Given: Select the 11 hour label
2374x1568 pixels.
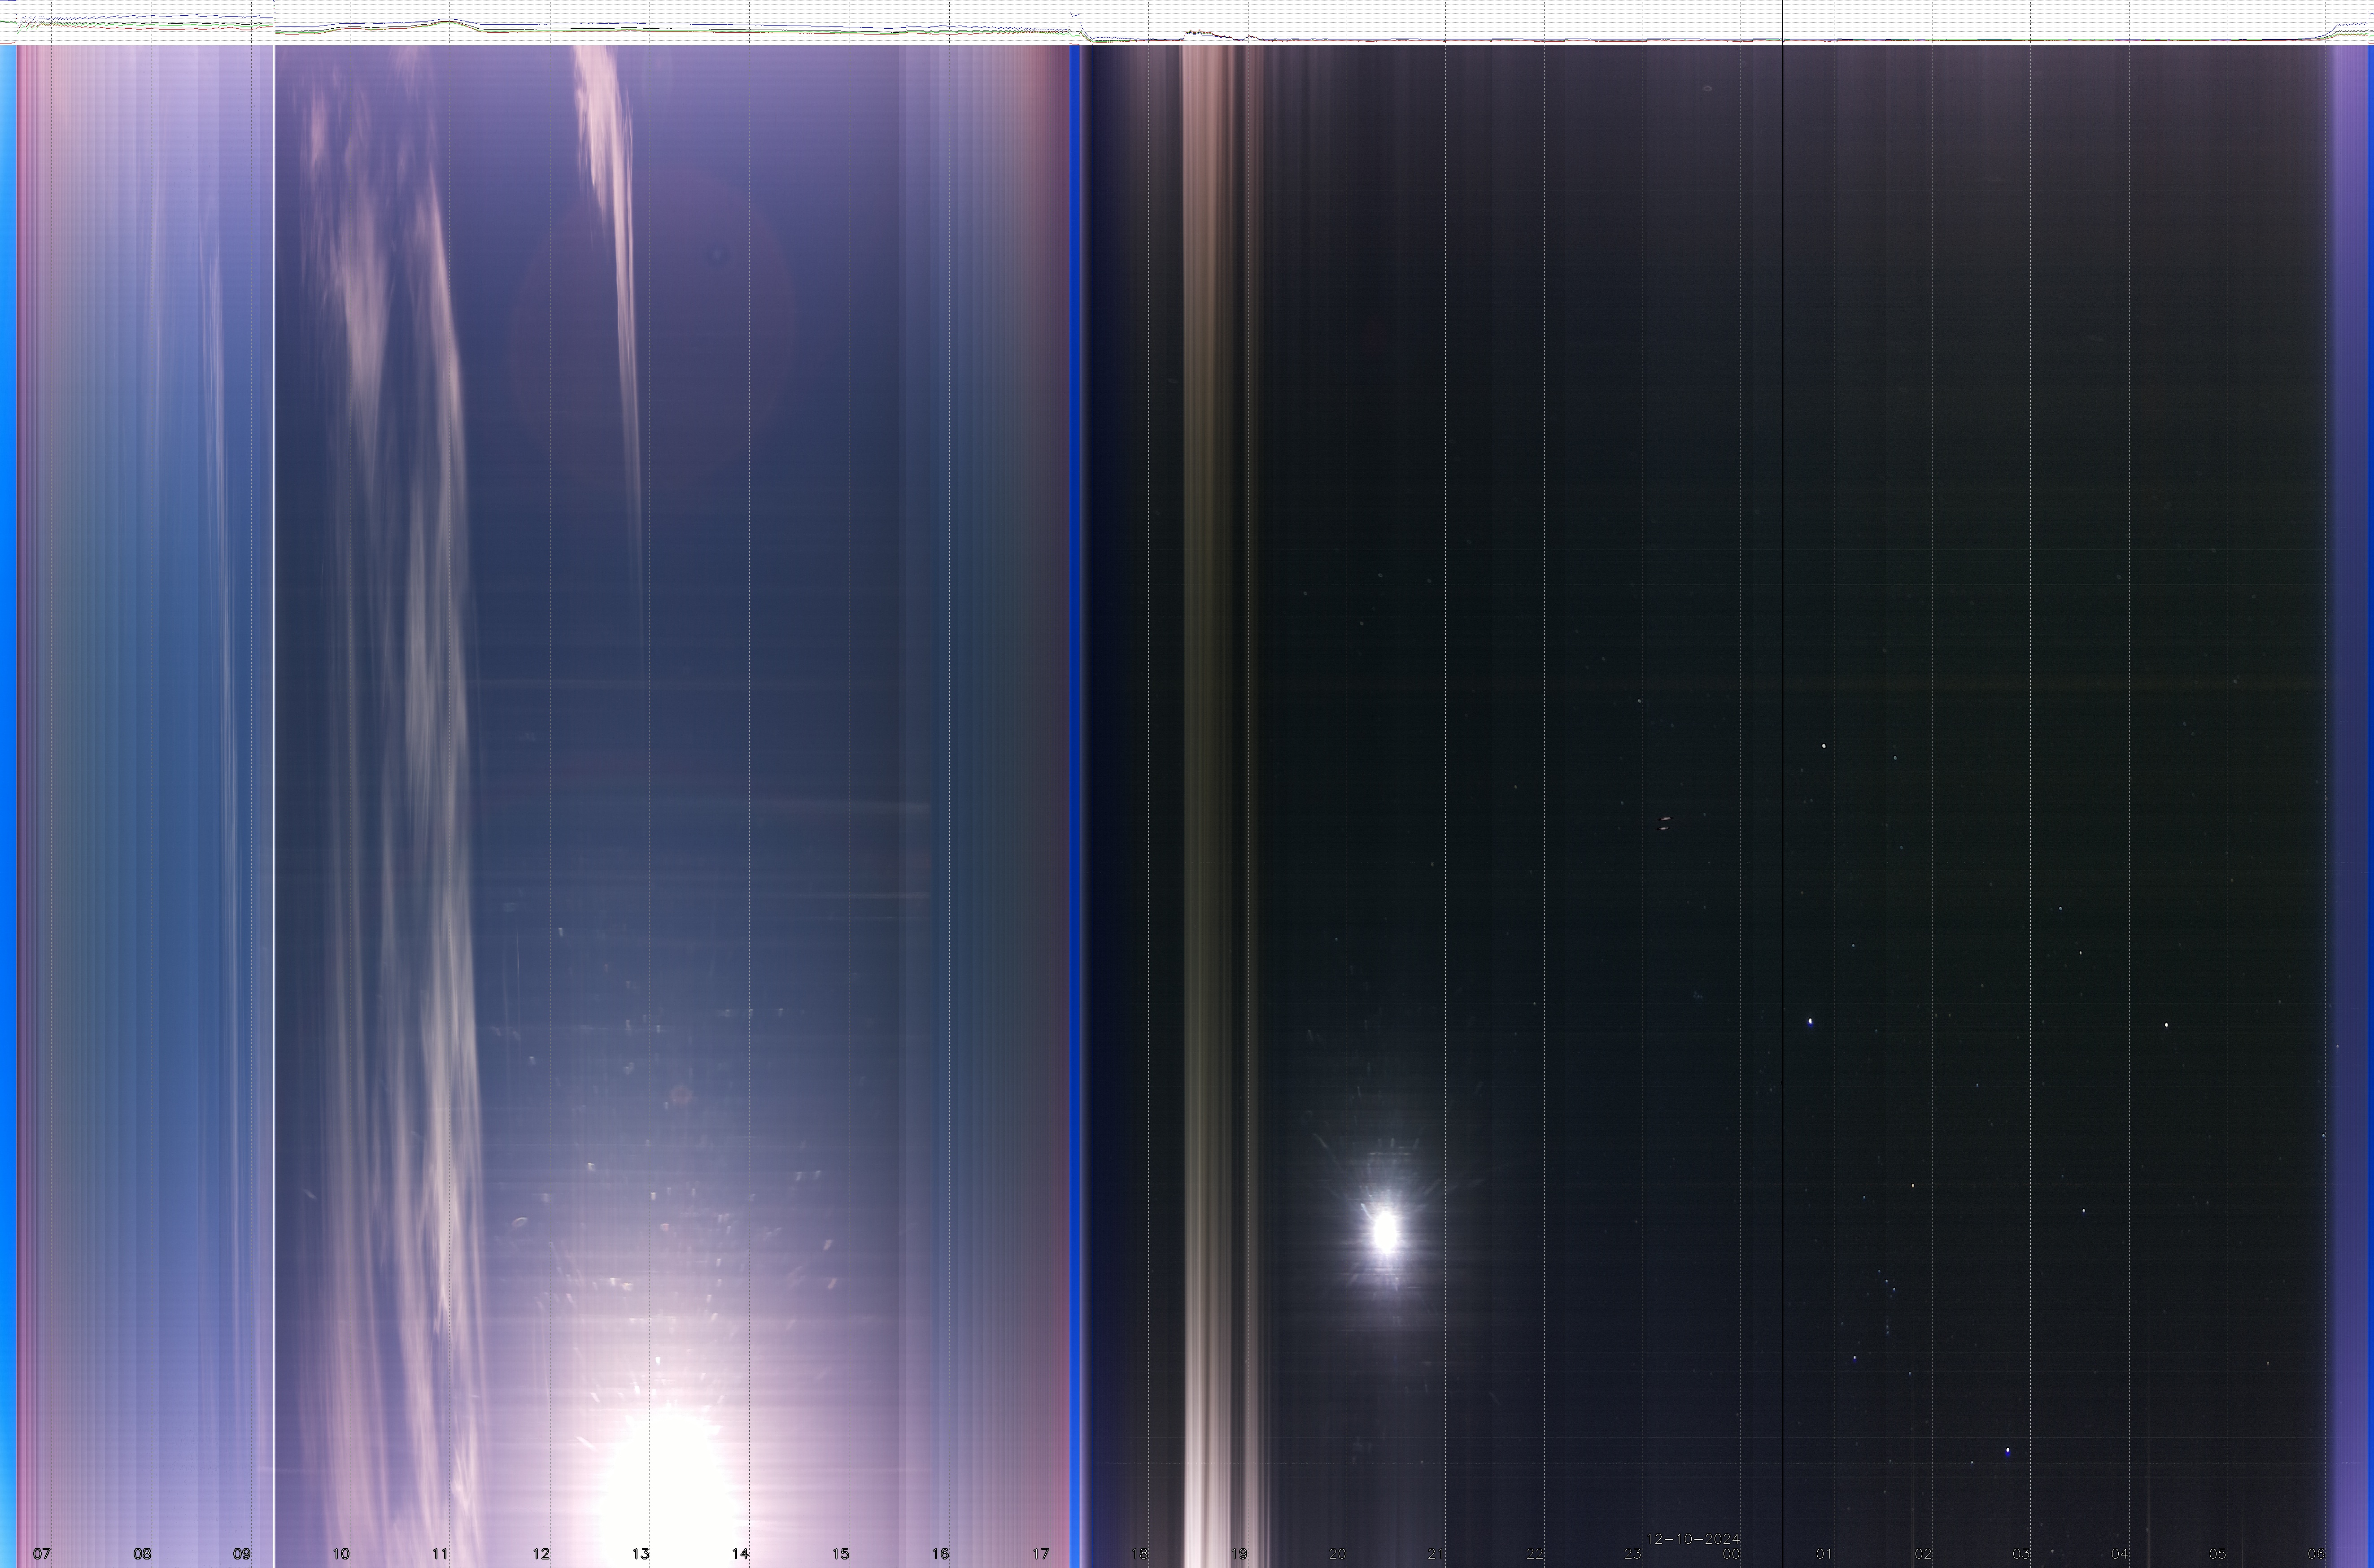Looking at the screenshot, I should point(440,1554).
